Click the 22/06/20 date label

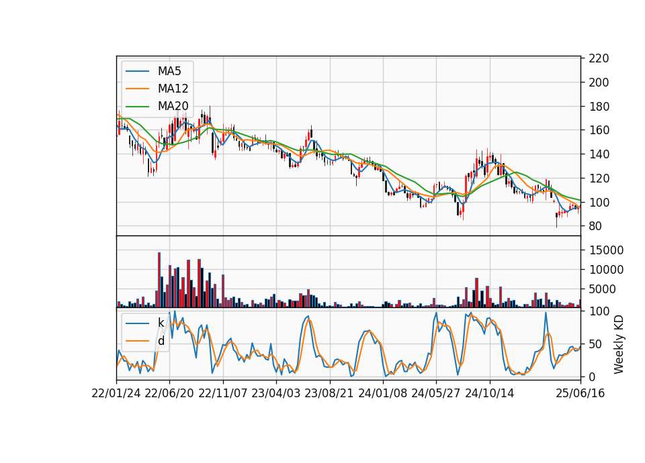[169, 393]
